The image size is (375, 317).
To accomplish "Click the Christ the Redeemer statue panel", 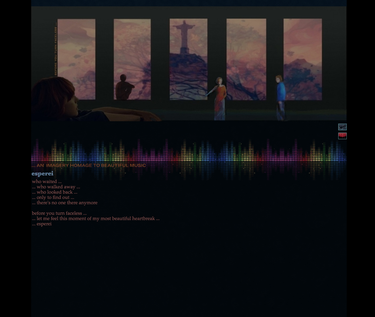I will [188, 59].
